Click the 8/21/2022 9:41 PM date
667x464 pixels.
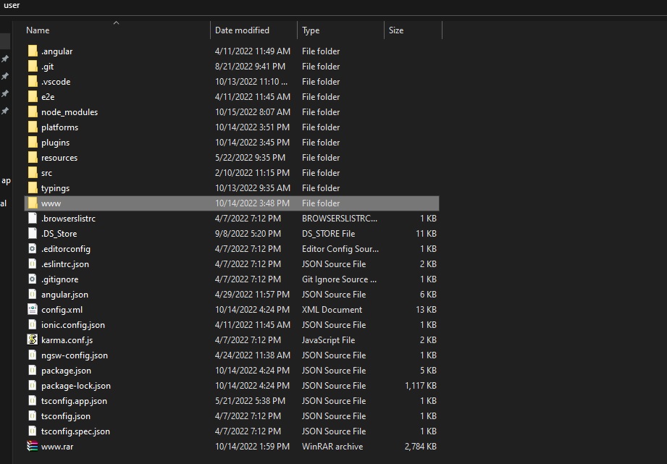[x=250, y=67]
